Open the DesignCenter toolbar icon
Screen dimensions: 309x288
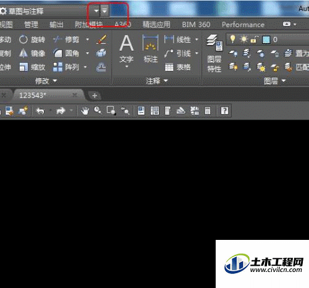[x=154, y=111]
